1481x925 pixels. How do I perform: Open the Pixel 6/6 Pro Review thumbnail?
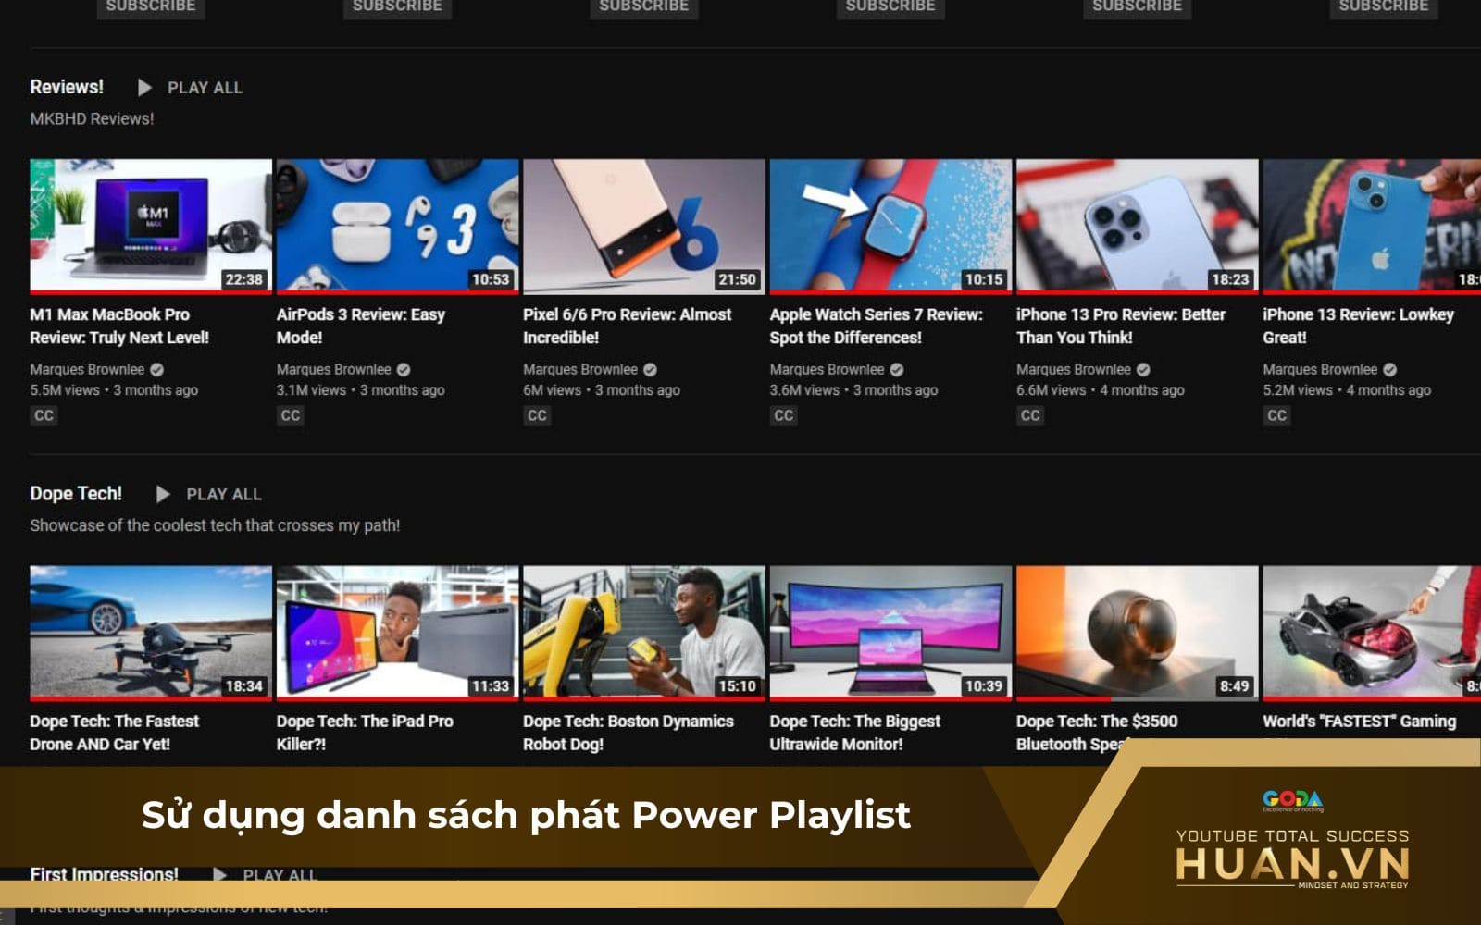point(644,226)
